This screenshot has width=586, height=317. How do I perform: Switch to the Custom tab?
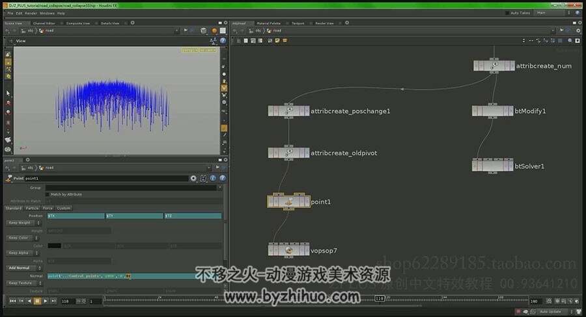pyautogui.click(x=64, y=208)
